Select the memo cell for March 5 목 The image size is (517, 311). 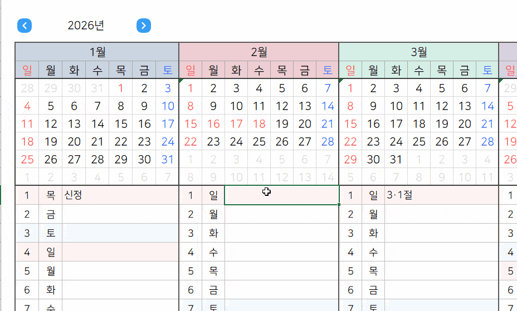pos(441,271)
